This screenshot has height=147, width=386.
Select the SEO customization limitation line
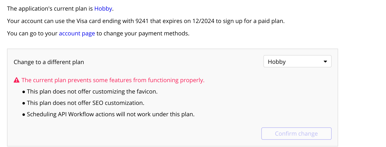coord(85,103)
